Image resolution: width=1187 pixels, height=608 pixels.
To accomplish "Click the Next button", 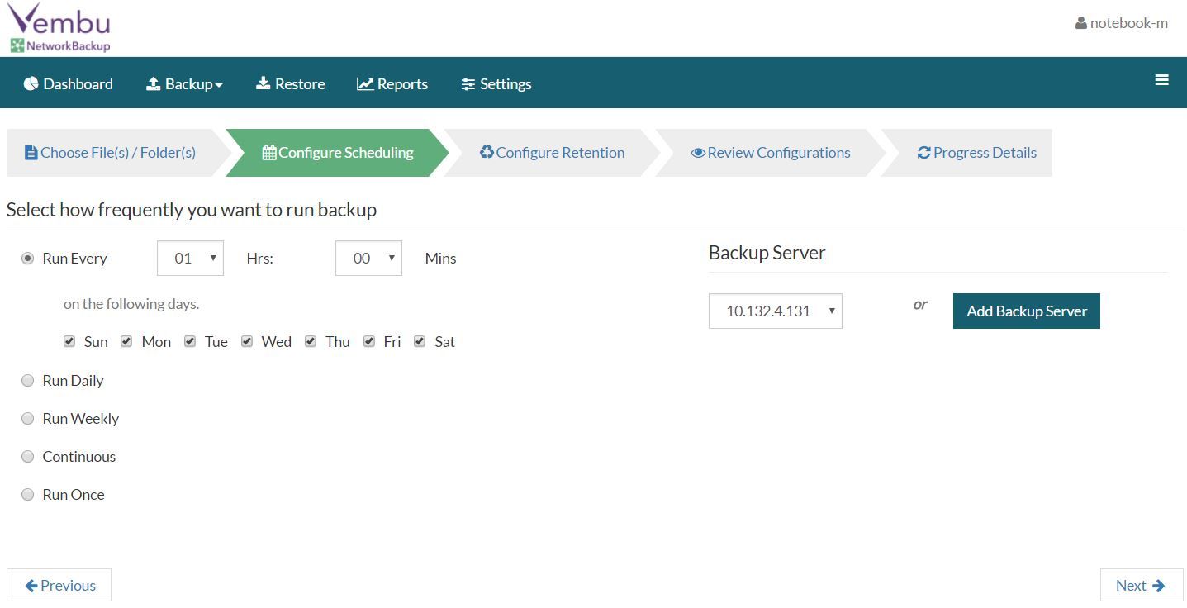I will point(1141,585).
